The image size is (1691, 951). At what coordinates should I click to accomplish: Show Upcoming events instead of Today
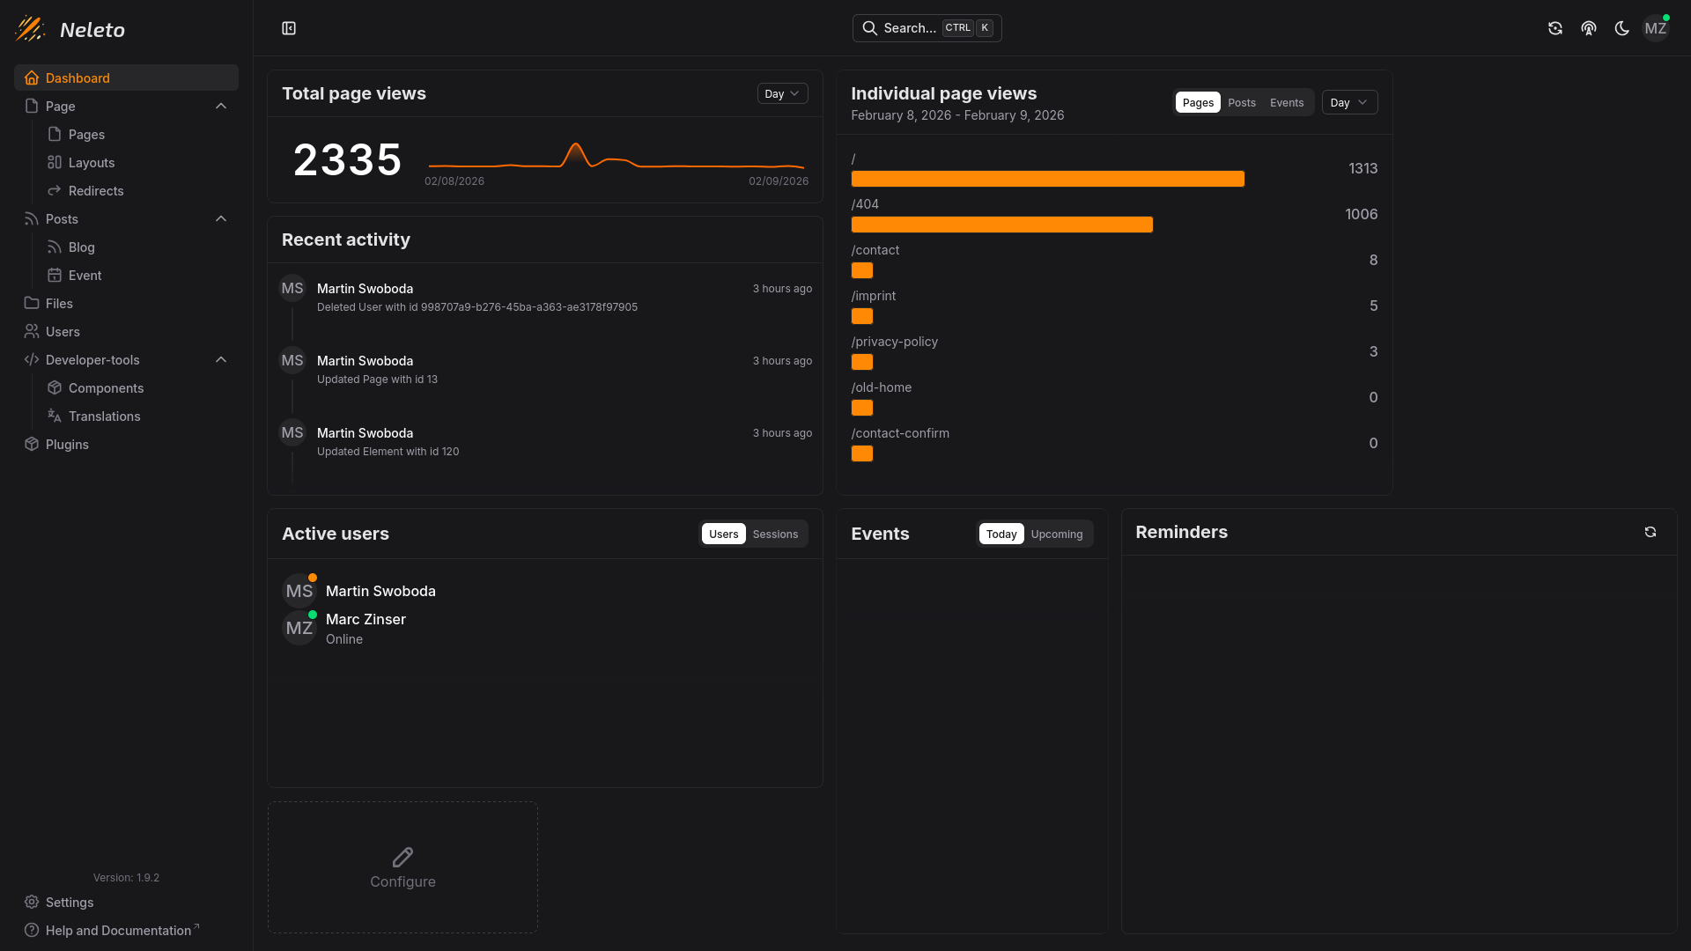tap(1058, 534)
